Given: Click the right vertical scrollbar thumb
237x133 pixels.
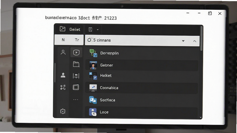Looking at the screenshot, I should pyautogui.click(x=201, y=38).
